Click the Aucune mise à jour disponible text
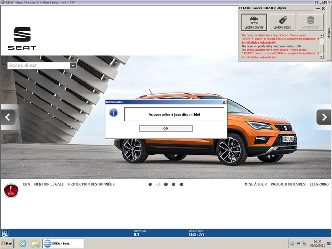This screenshot has width=332, height=249. 174,114
